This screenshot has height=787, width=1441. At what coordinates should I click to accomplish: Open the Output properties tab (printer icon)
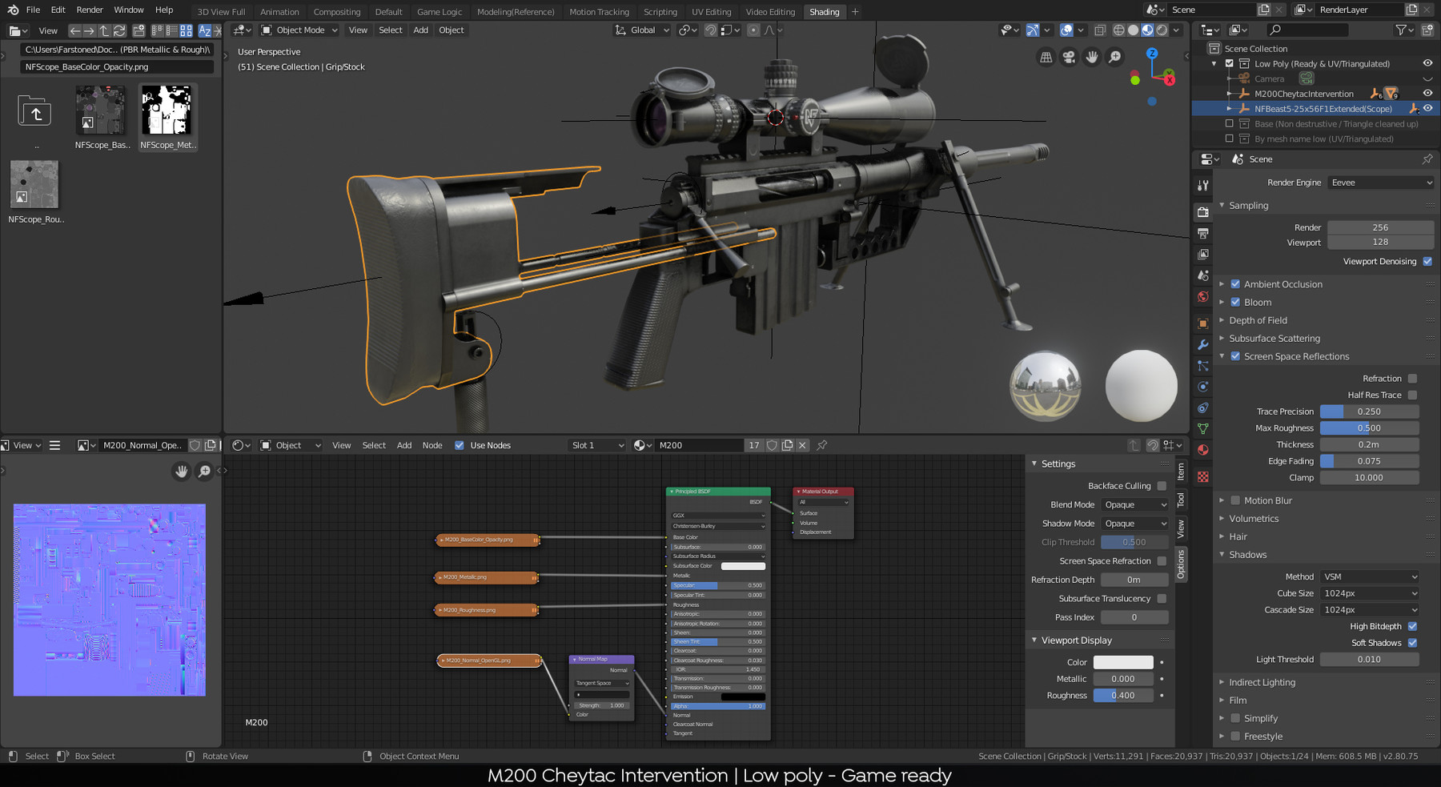(1202, 233)
